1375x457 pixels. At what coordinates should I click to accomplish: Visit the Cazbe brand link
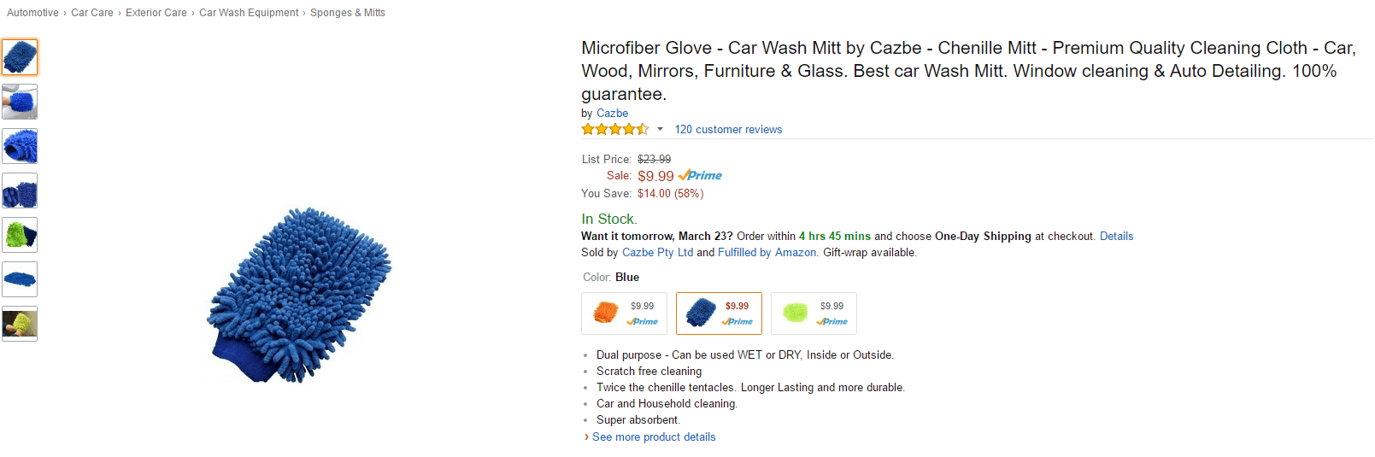[x=612, y=114]
